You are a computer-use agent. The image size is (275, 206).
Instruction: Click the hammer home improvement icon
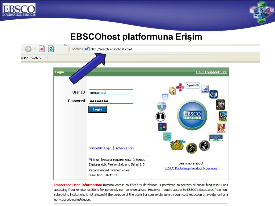click(191, 148)
